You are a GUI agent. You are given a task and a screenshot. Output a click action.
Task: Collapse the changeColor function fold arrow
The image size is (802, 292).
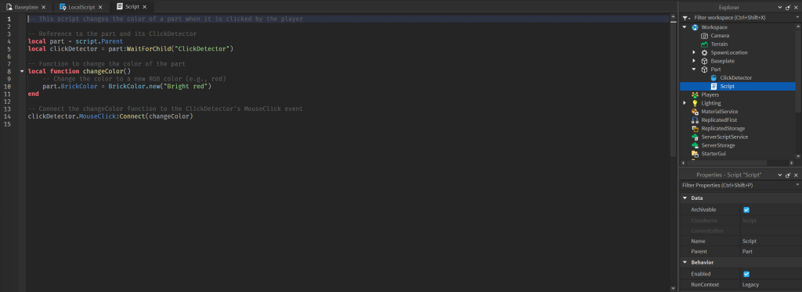[x=21, y=71]
